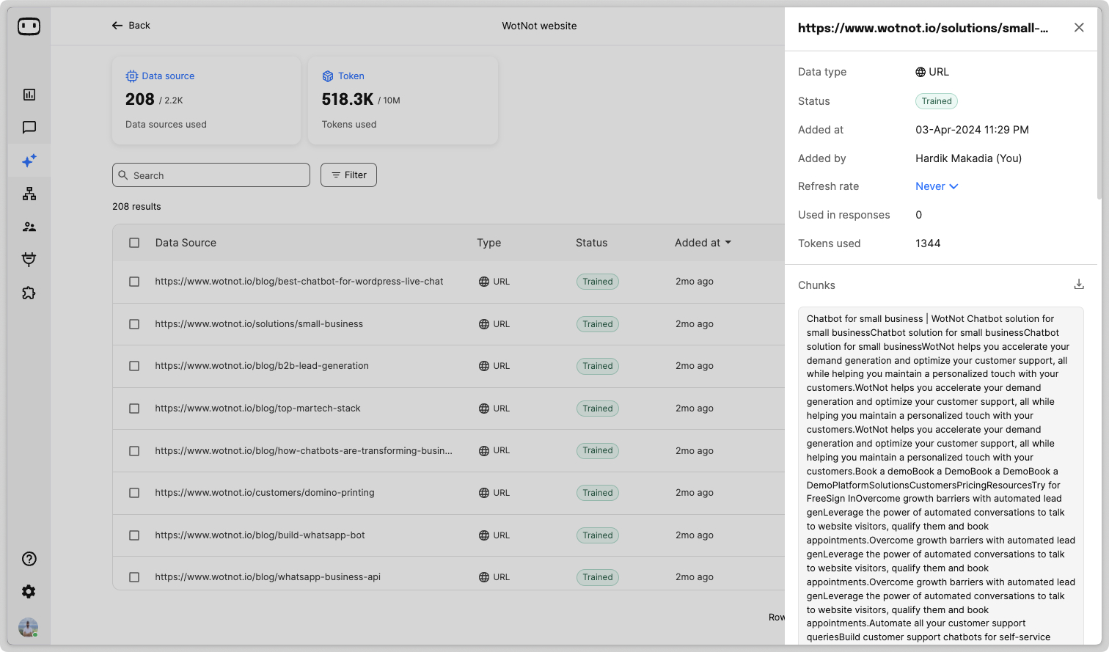Sort by the Added at column arrow
This screenshot has height=652, width=1109.
pyautogui.click(x=728, y=243)
